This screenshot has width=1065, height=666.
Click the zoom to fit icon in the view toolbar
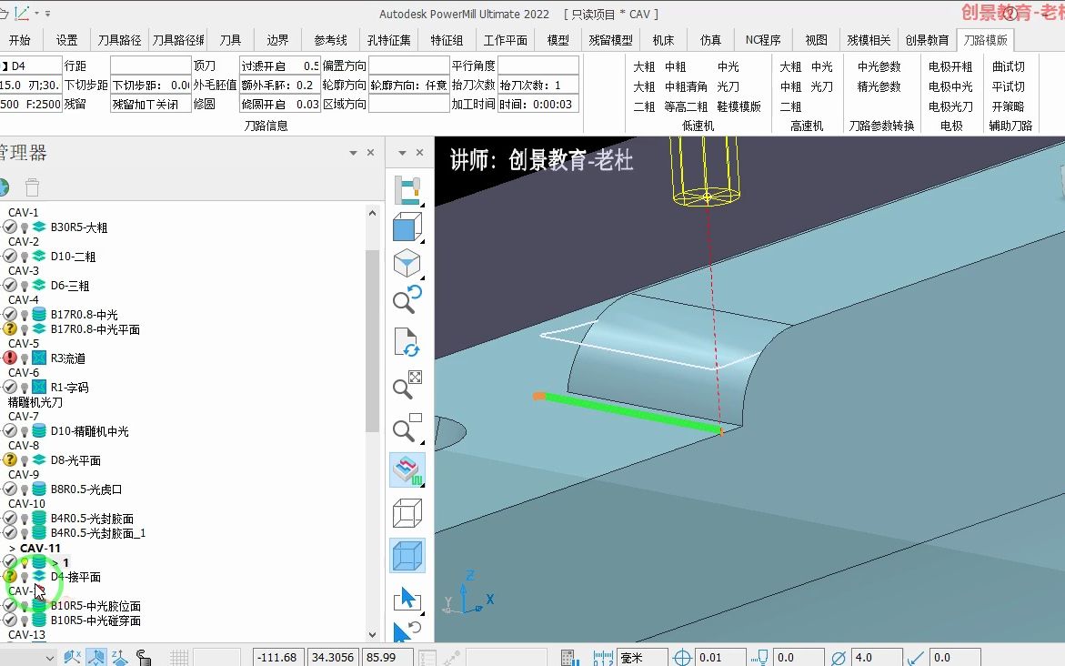407,385
